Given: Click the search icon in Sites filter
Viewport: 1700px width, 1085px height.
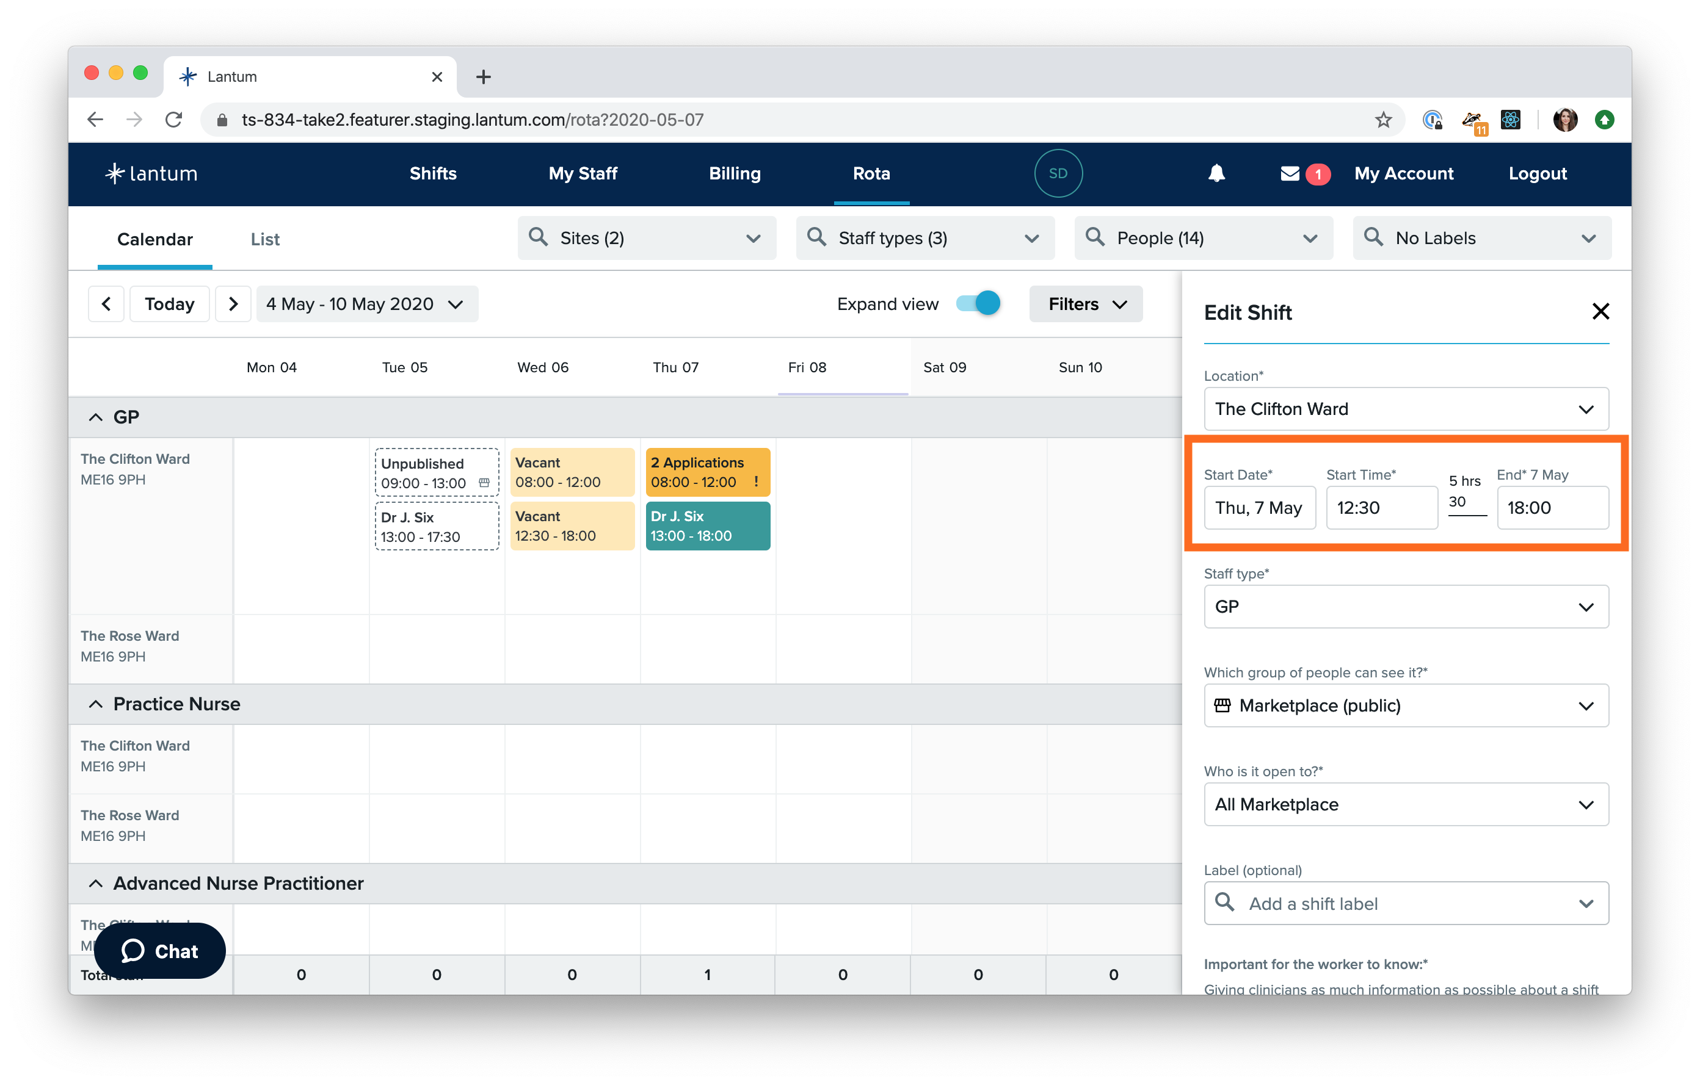Looking at the screenshot, I should (x=539, y=237).
